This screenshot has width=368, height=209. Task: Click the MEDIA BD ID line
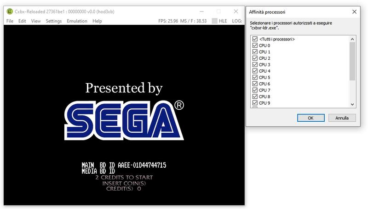[98, 171]
